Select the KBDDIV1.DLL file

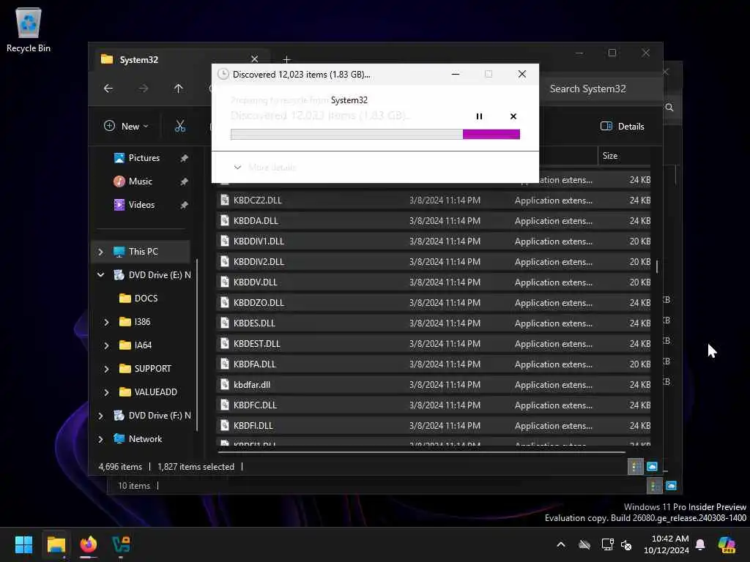coord(434,241)
